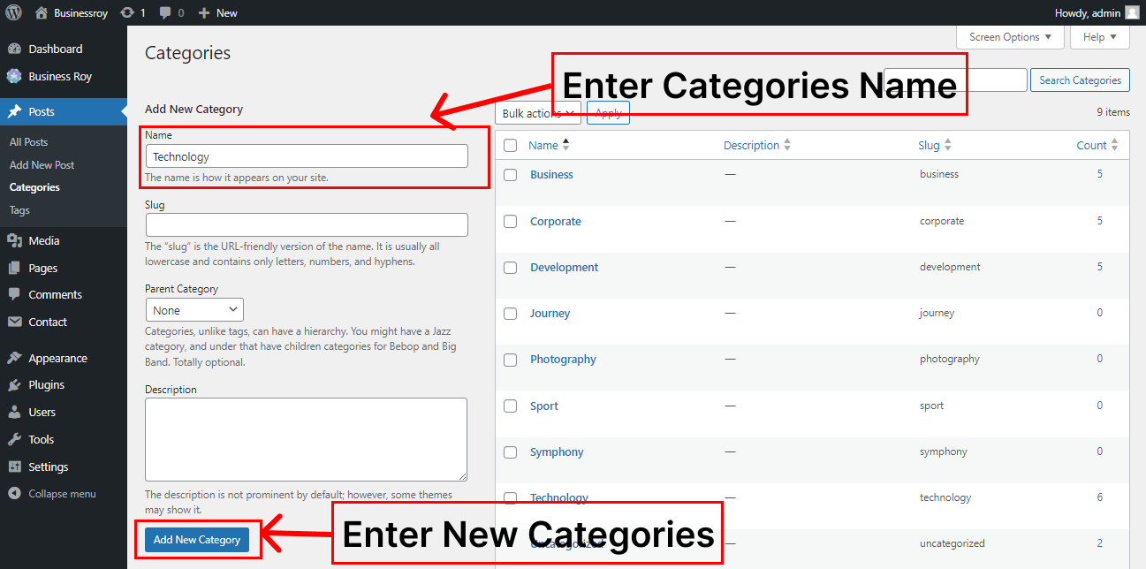Viewport: 1146px width, 569px height.
Task: Go to All Posts submenu
Action: pyautogui.click(x=28, y=142)
